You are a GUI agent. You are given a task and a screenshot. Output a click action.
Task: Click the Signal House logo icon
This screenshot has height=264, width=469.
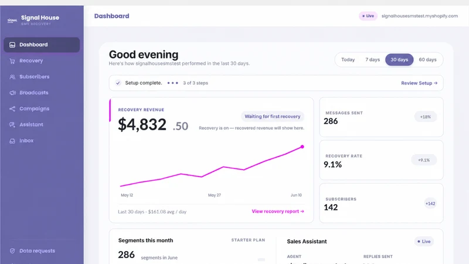(12, 21)
